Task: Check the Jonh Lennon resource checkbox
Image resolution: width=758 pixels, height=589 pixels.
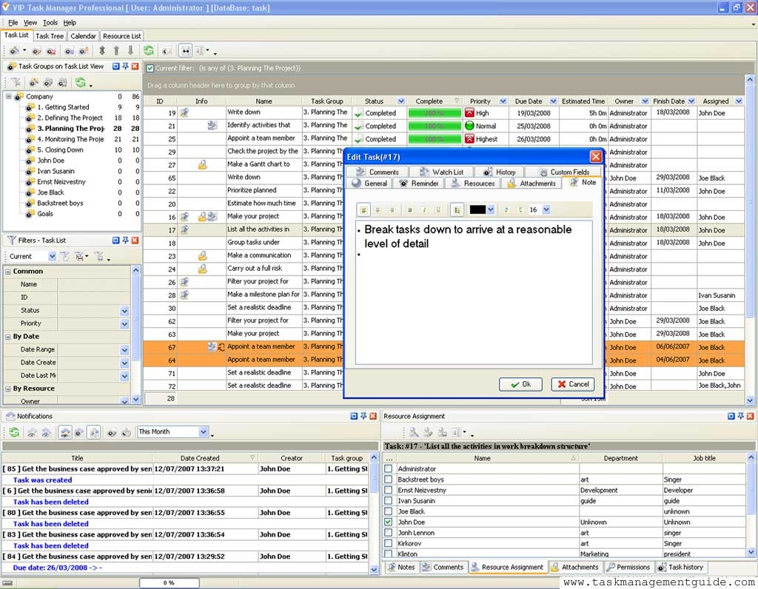Action: click(388, 533)
